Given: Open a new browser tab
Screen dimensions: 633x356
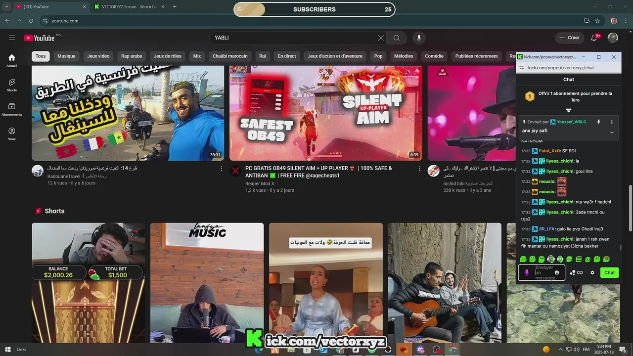Looking at the screenshot, I should tap(175, 7).
